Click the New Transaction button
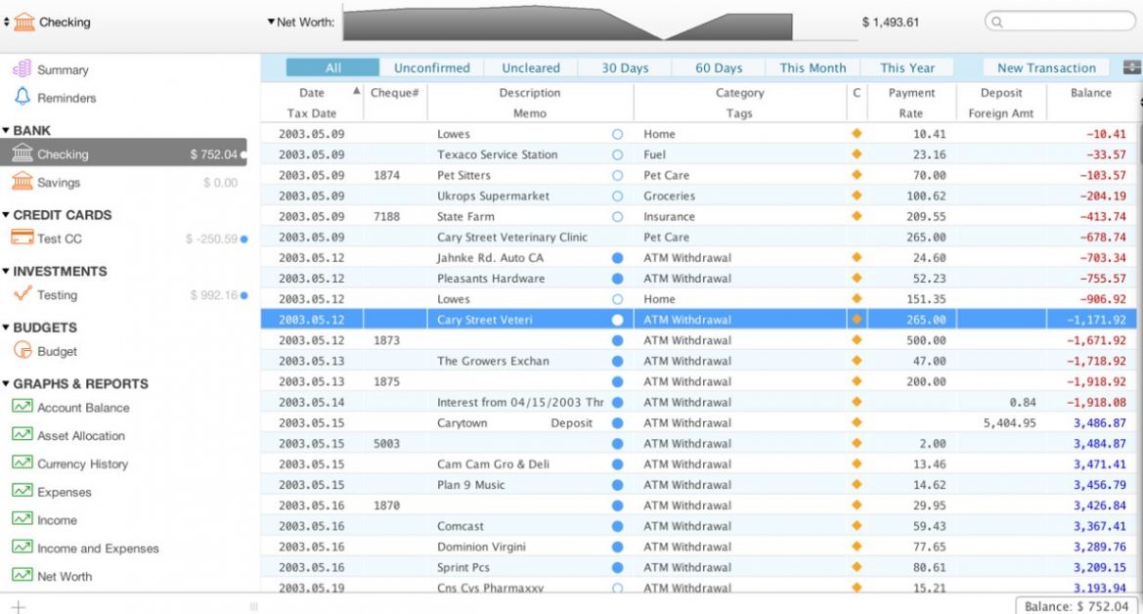Viewport: 1143px width, 614px height. [1046, 68]
